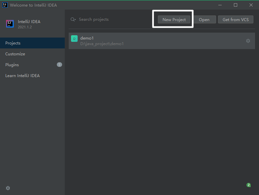Open search options magnifier dropdown
Screen dimensions: 259x195
pyautogui.click(x=73, y=19)
